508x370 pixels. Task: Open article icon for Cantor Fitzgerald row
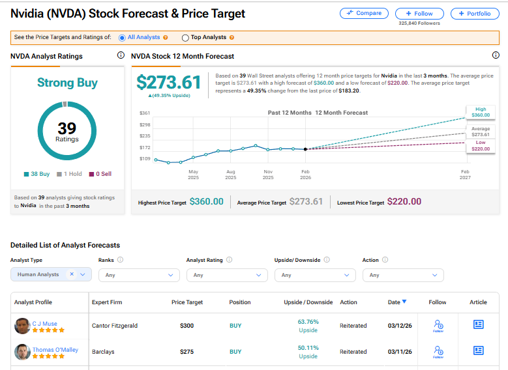[x=478, y=324]
